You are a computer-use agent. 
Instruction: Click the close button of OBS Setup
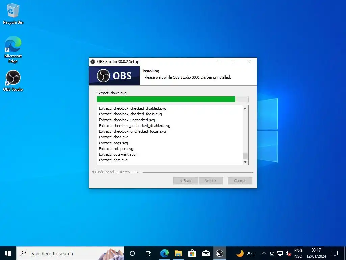249,62
